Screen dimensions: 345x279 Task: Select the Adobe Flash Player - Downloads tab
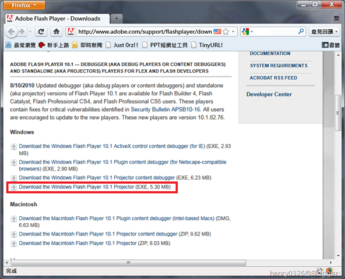[x=58, y=19]
